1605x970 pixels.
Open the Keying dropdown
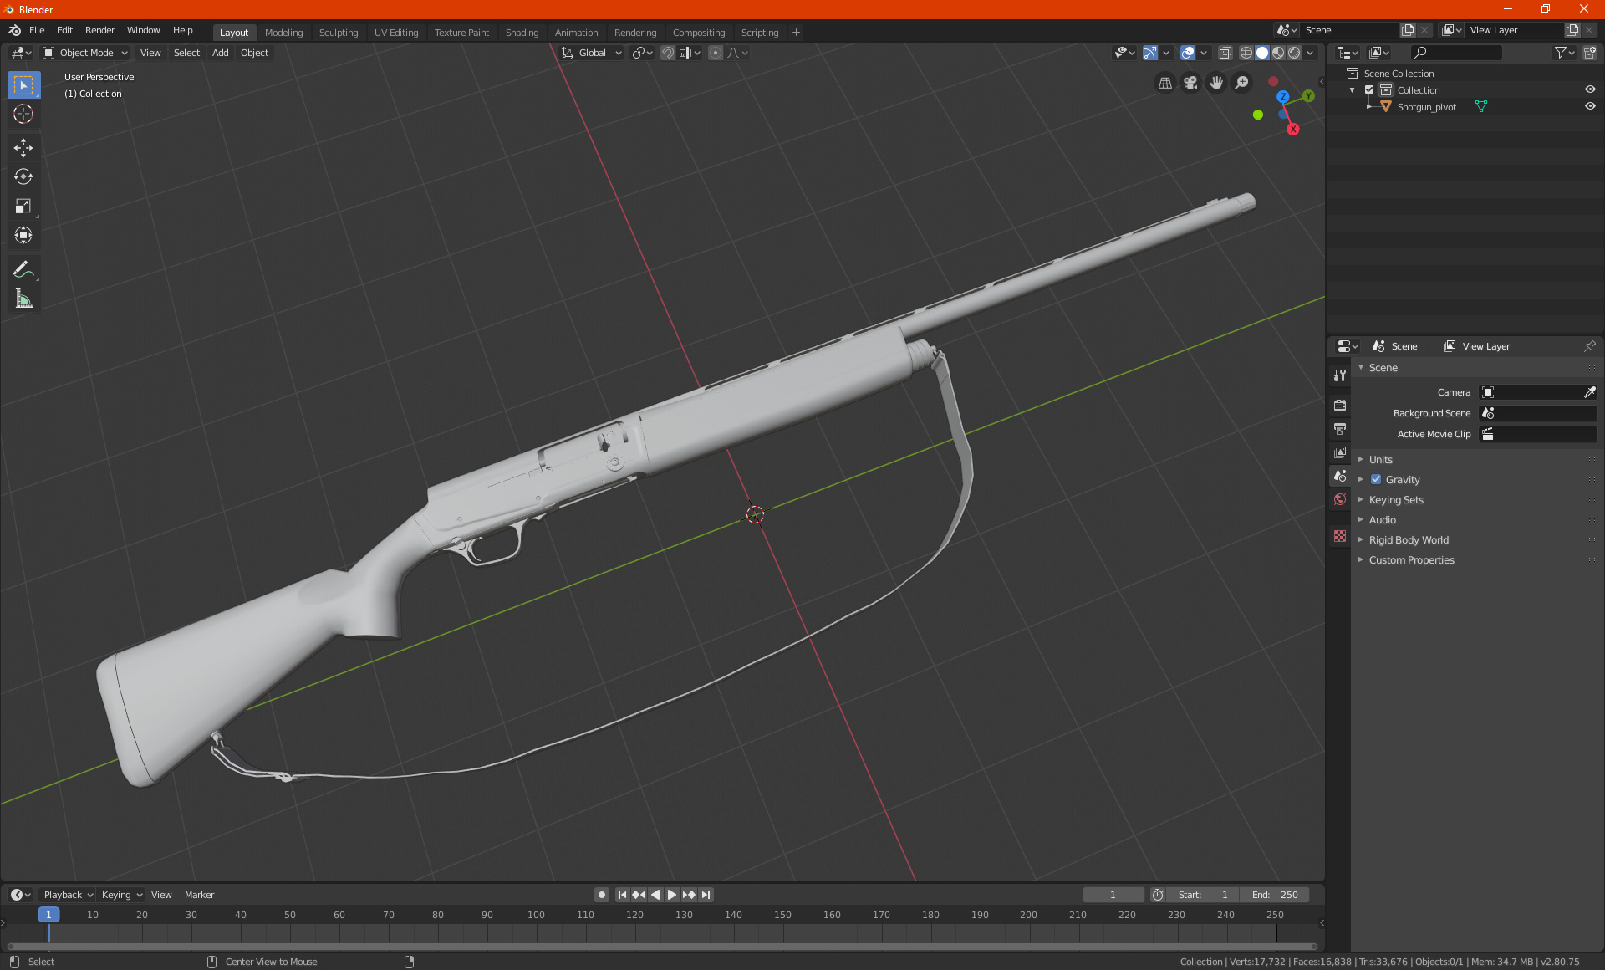pos(122,895)
